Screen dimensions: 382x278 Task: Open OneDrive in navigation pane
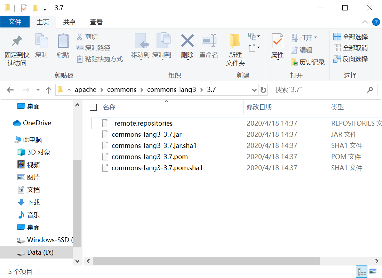(x=32, y=123)
